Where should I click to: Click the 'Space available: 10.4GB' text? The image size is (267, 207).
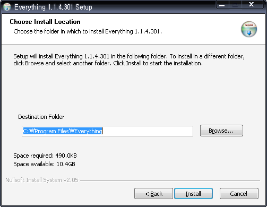(44, 164)
